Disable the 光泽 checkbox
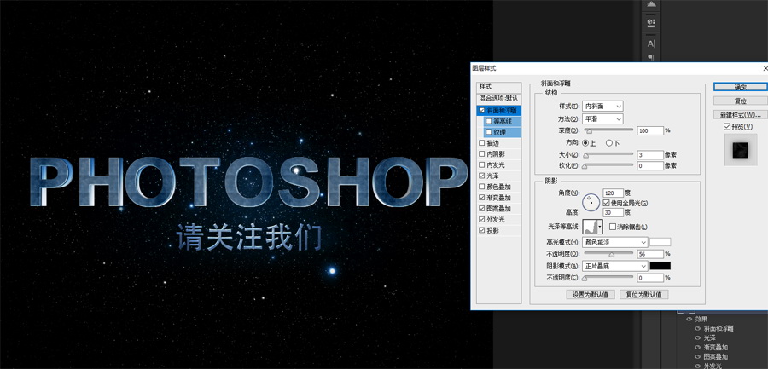The width and height of the screenshot is (768, 369). click(481, 176)
